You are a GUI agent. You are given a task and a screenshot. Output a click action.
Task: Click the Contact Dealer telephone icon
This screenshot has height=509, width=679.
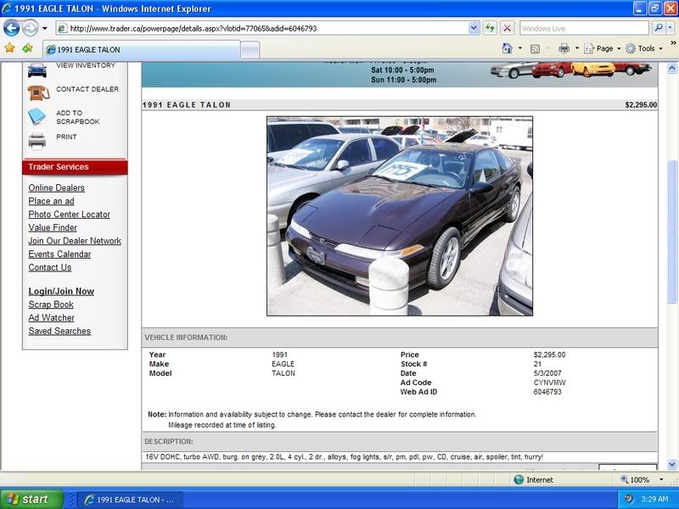click(37, 92)
